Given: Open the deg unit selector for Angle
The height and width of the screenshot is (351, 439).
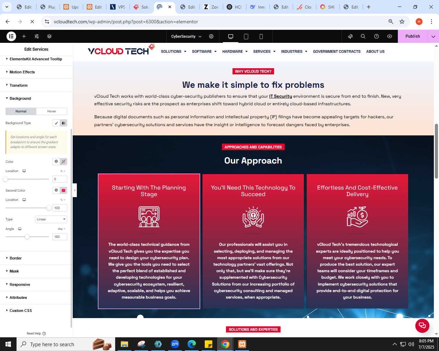Looking at the screenshot, I should (61, 229).
